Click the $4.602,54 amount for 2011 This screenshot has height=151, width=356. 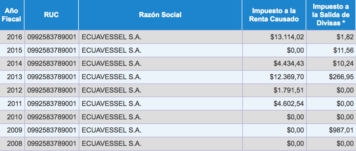click(289, 104)
